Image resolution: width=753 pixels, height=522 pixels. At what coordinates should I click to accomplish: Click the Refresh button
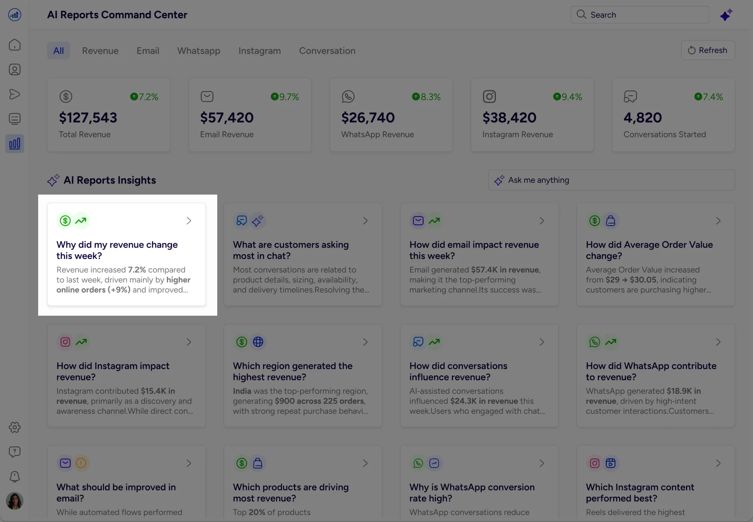(708, 50)
